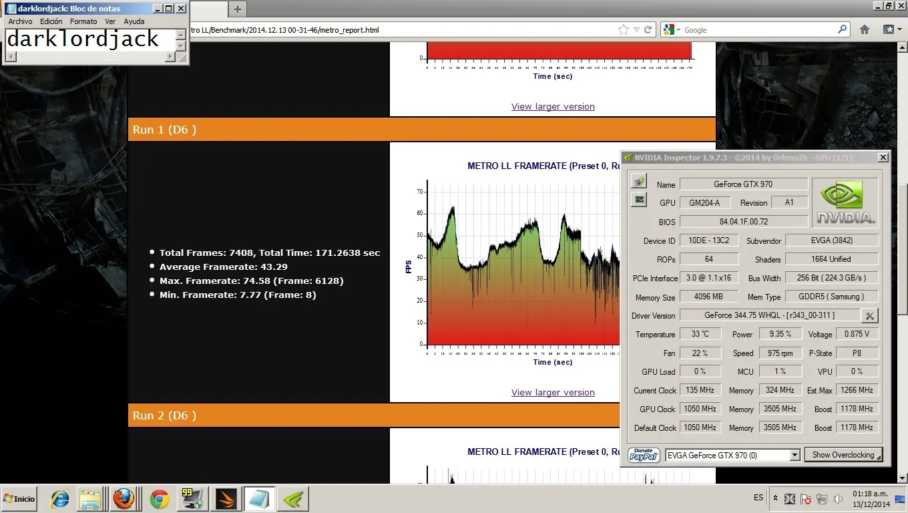Screen dimensions: 908x513
Task: Go to Firefox home page icon
Action: click(864, 30)
